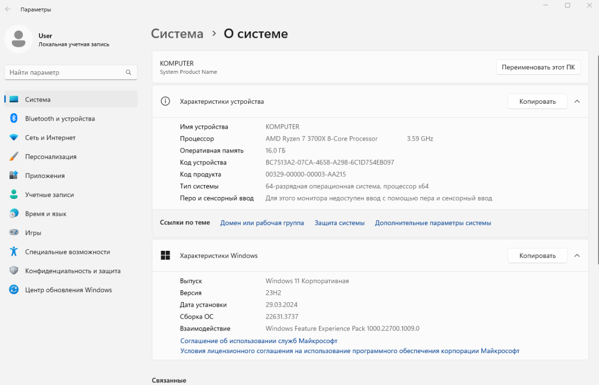The height and width of the screenshot is (385, 599).
Task: Click the Конфиденциальность shield icon
Action: click(x=14, y=271)
